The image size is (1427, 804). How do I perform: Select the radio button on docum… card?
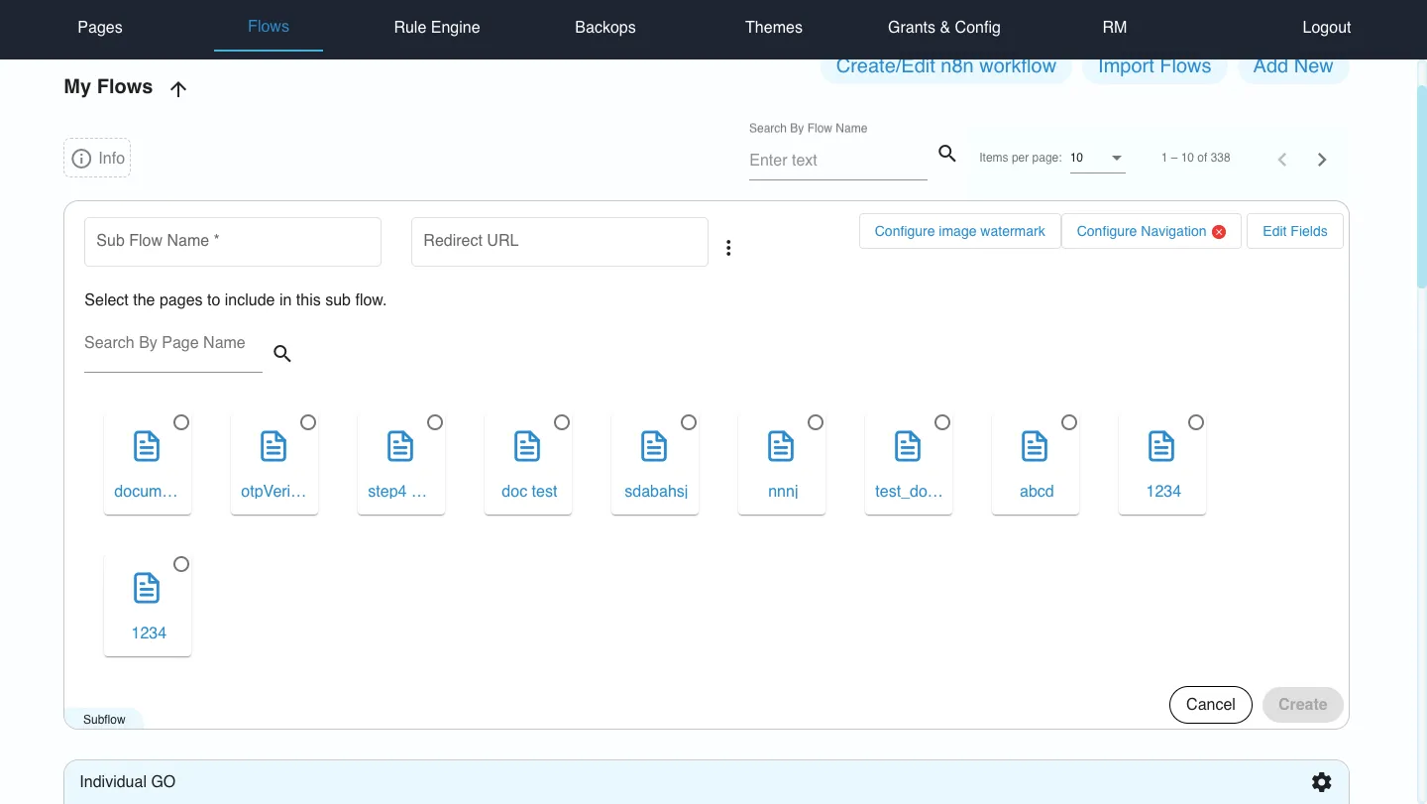coord(181,422)
